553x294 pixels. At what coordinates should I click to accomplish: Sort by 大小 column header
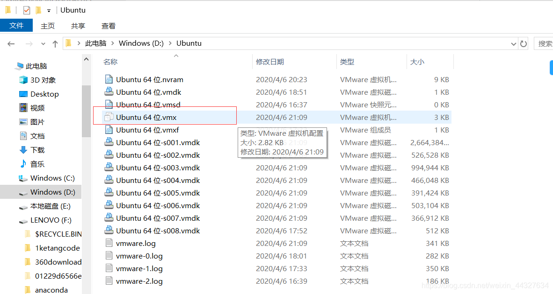(417, 62)
